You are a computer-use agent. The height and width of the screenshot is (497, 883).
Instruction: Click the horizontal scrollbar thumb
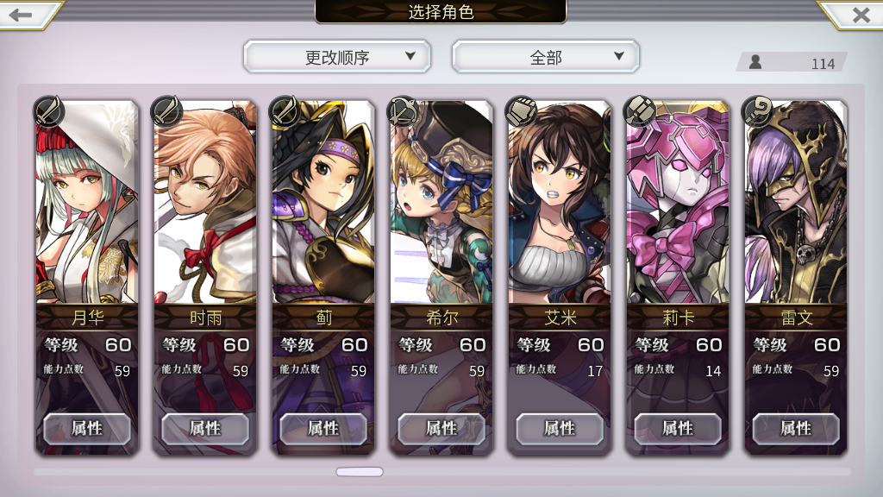click(x=360, y=472)
